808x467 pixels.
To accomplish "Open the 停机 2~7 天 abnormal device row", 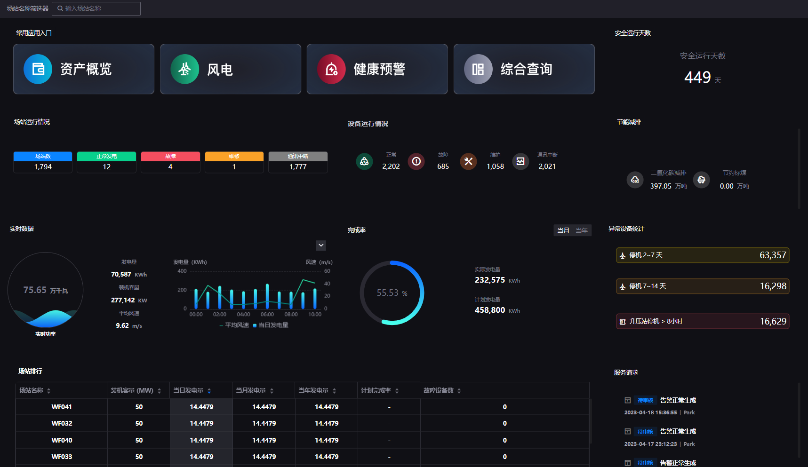I will coord(702,255).
